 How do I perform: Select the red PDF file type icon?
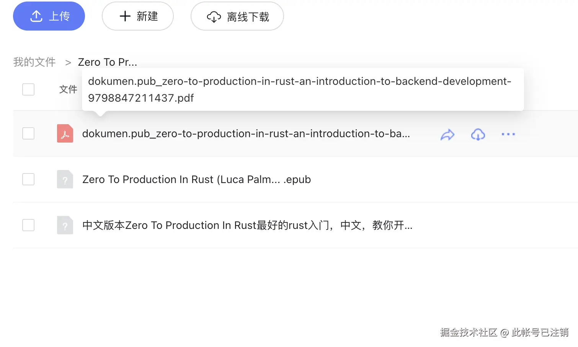pos(65,133)
